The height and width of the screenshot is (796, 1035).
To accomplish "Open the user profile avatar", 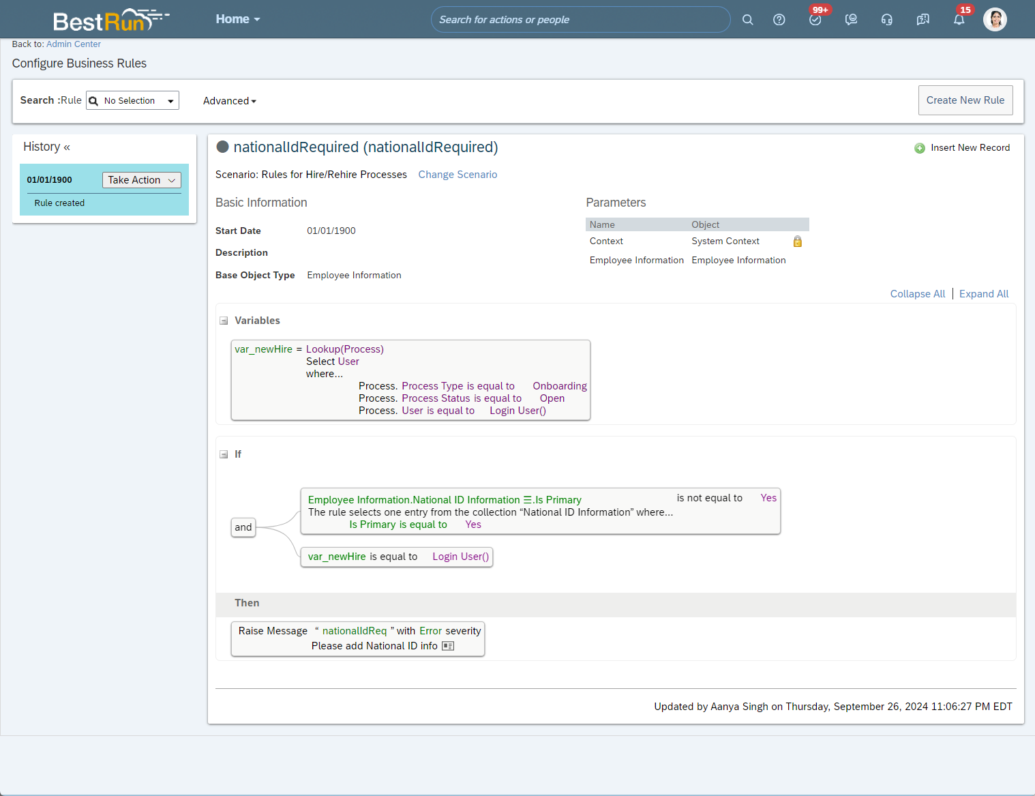I will [995, 20].
